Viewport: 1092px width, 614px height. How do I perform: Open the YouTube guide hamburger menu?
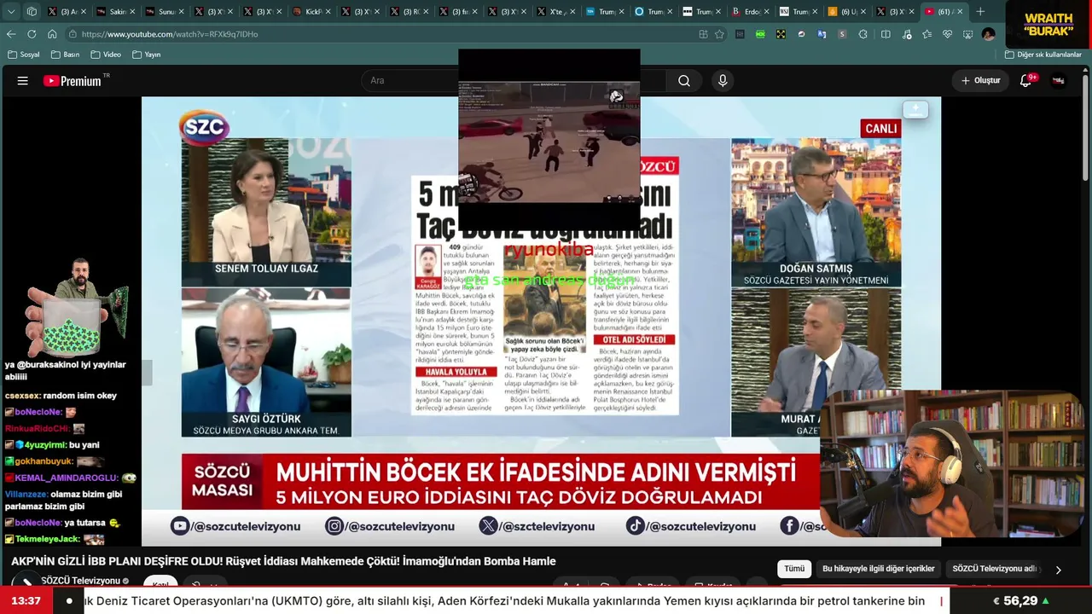(23, 81)
